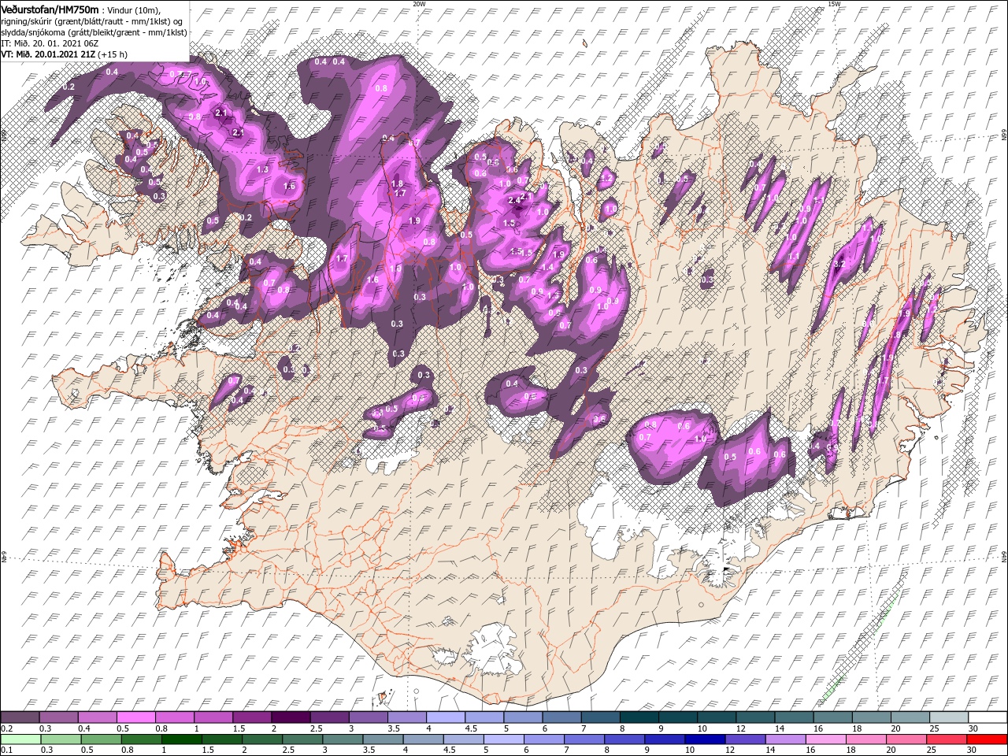Click the upper legend swatch starting at 0.8

coord(175,717)
